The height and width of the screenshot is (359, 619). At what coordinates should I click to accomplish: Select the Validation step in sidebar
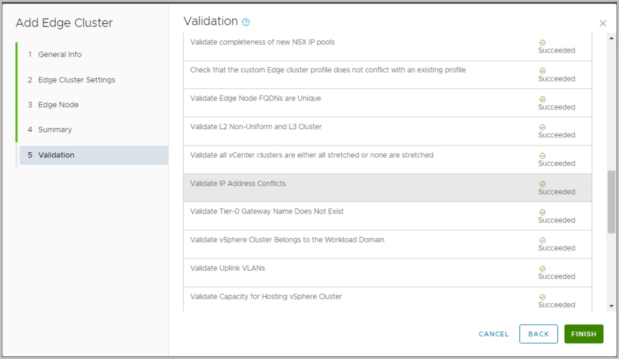56,155
